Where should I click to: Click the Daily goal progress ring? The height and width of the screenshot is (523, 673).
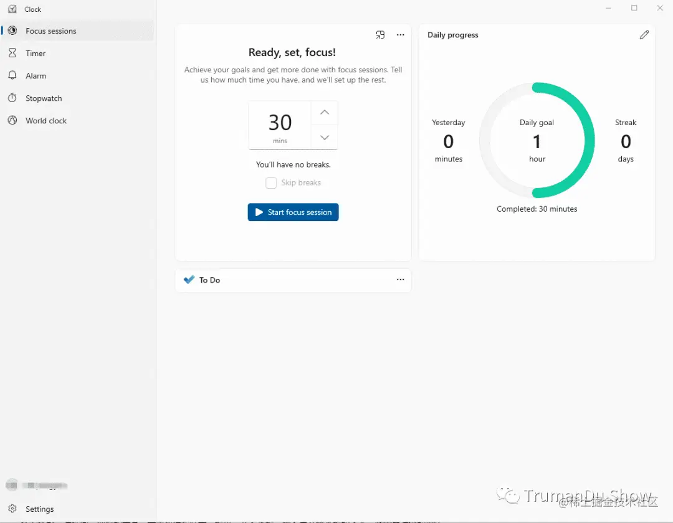tap(537, 140)
